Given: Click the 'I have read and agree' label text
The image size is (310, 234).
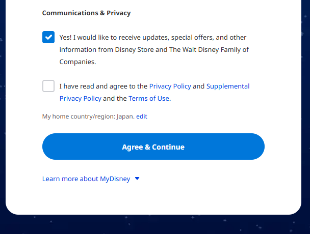Looking at the screenshot, I should 104,86.
